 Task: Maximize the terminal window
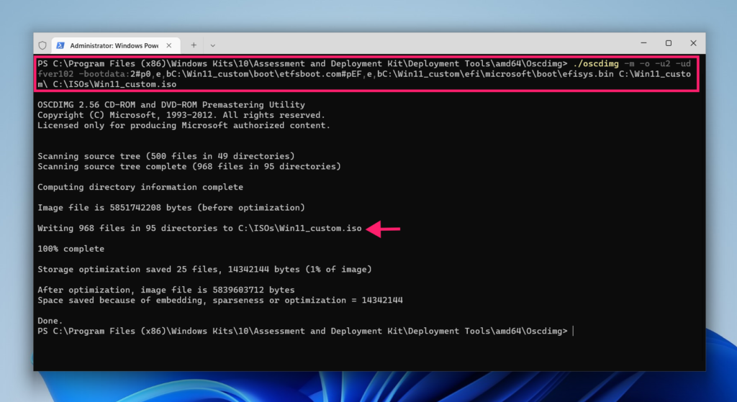669,43
